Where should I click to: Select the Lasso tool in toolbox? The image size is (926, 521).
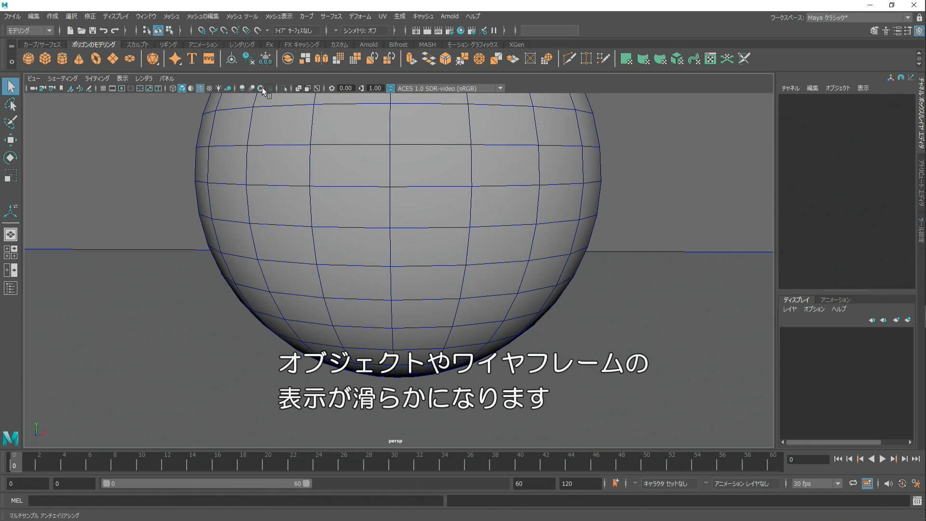11,105
